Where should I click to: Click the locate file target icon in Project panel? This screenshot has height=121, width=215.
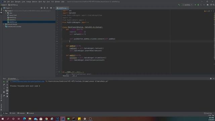[x=41, y=8]
